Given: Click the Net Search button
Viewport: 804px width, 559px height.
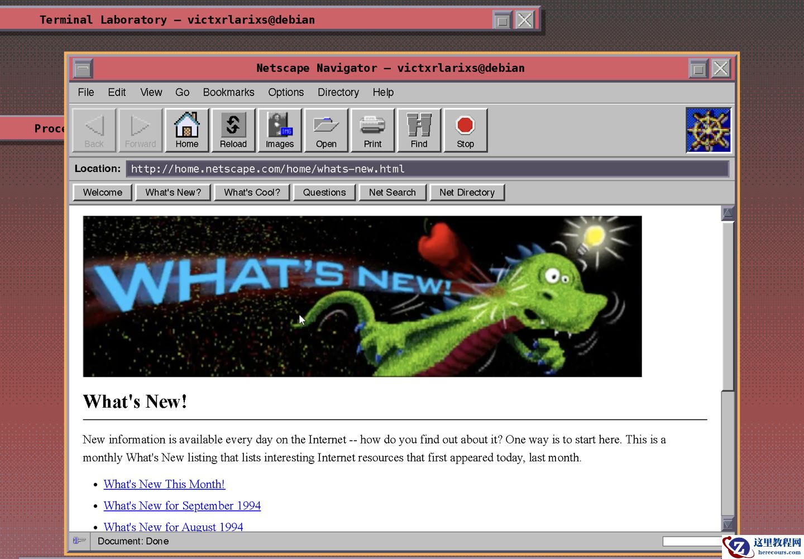Looking at the screenshot, I should pos(393,192).
